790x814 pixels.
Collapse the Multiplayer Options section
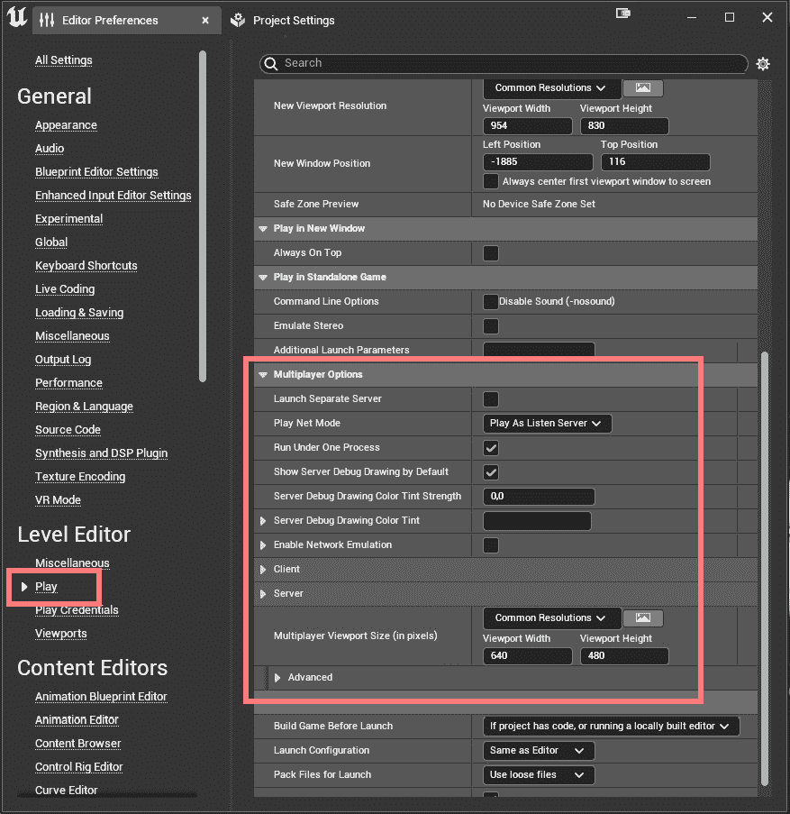click(263, 375)
